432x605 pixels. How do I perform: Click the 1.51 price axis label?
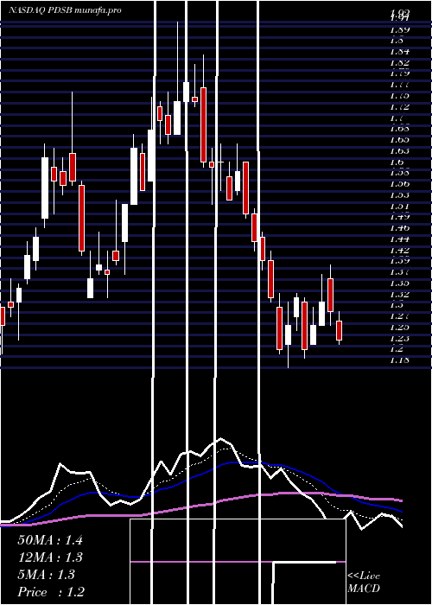tap(399, 206)
